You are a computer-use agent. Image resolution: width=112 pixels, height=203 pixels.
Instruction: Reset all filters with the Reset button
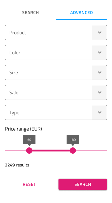29,184
